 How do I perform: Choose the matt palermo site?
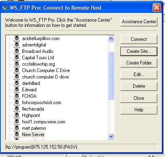[34, 128]
